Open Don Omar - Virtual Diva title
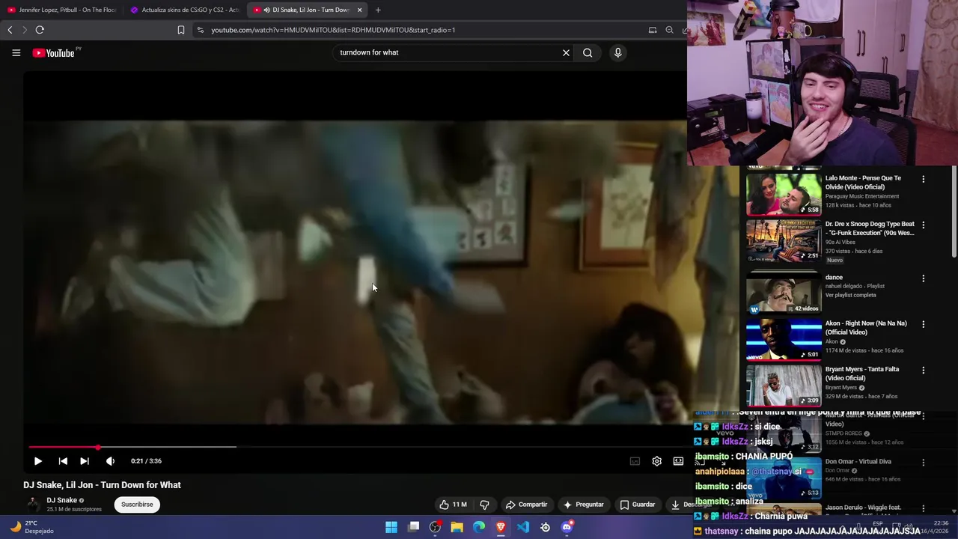 [858, 462]
